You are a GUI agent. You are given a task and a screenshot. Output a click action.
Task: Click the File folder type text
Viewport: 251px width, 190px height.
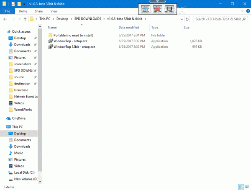[x=158, y=35]
